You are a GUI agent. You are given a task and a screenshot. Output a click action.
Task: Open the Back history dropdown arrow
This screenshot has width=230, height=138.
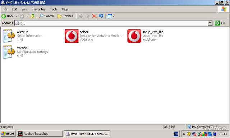(17, 16)
